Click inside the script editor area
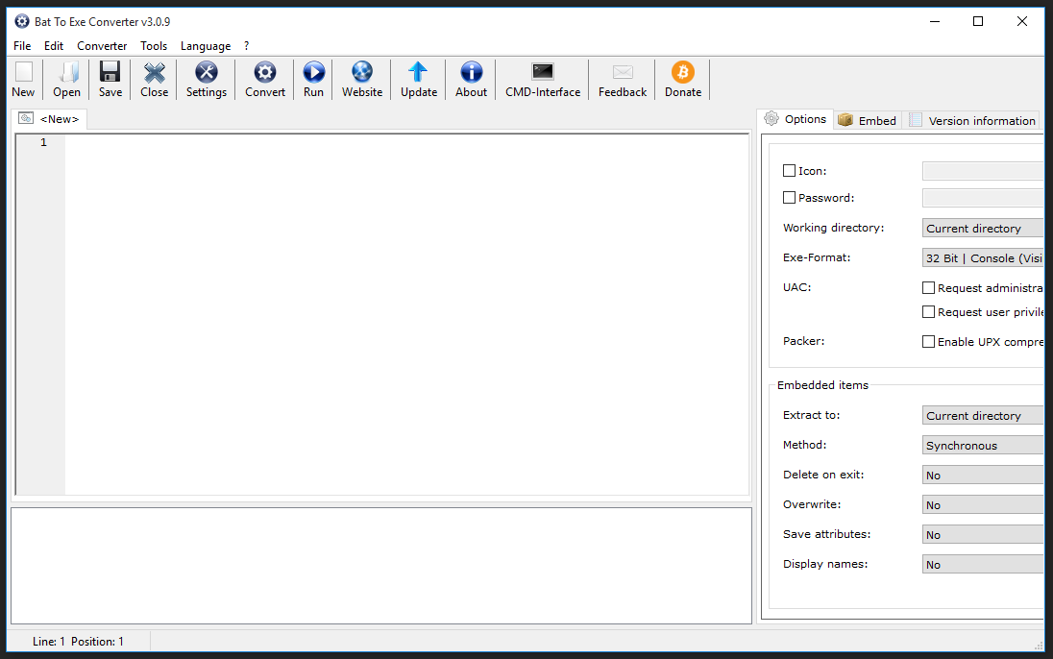Screen dimensions: 1053x659 404,307
